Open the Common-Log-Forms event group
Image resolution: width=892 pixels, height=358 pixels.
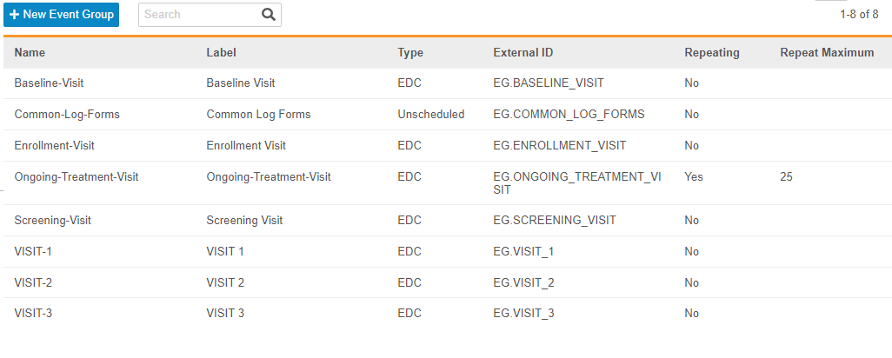point(67,115)
